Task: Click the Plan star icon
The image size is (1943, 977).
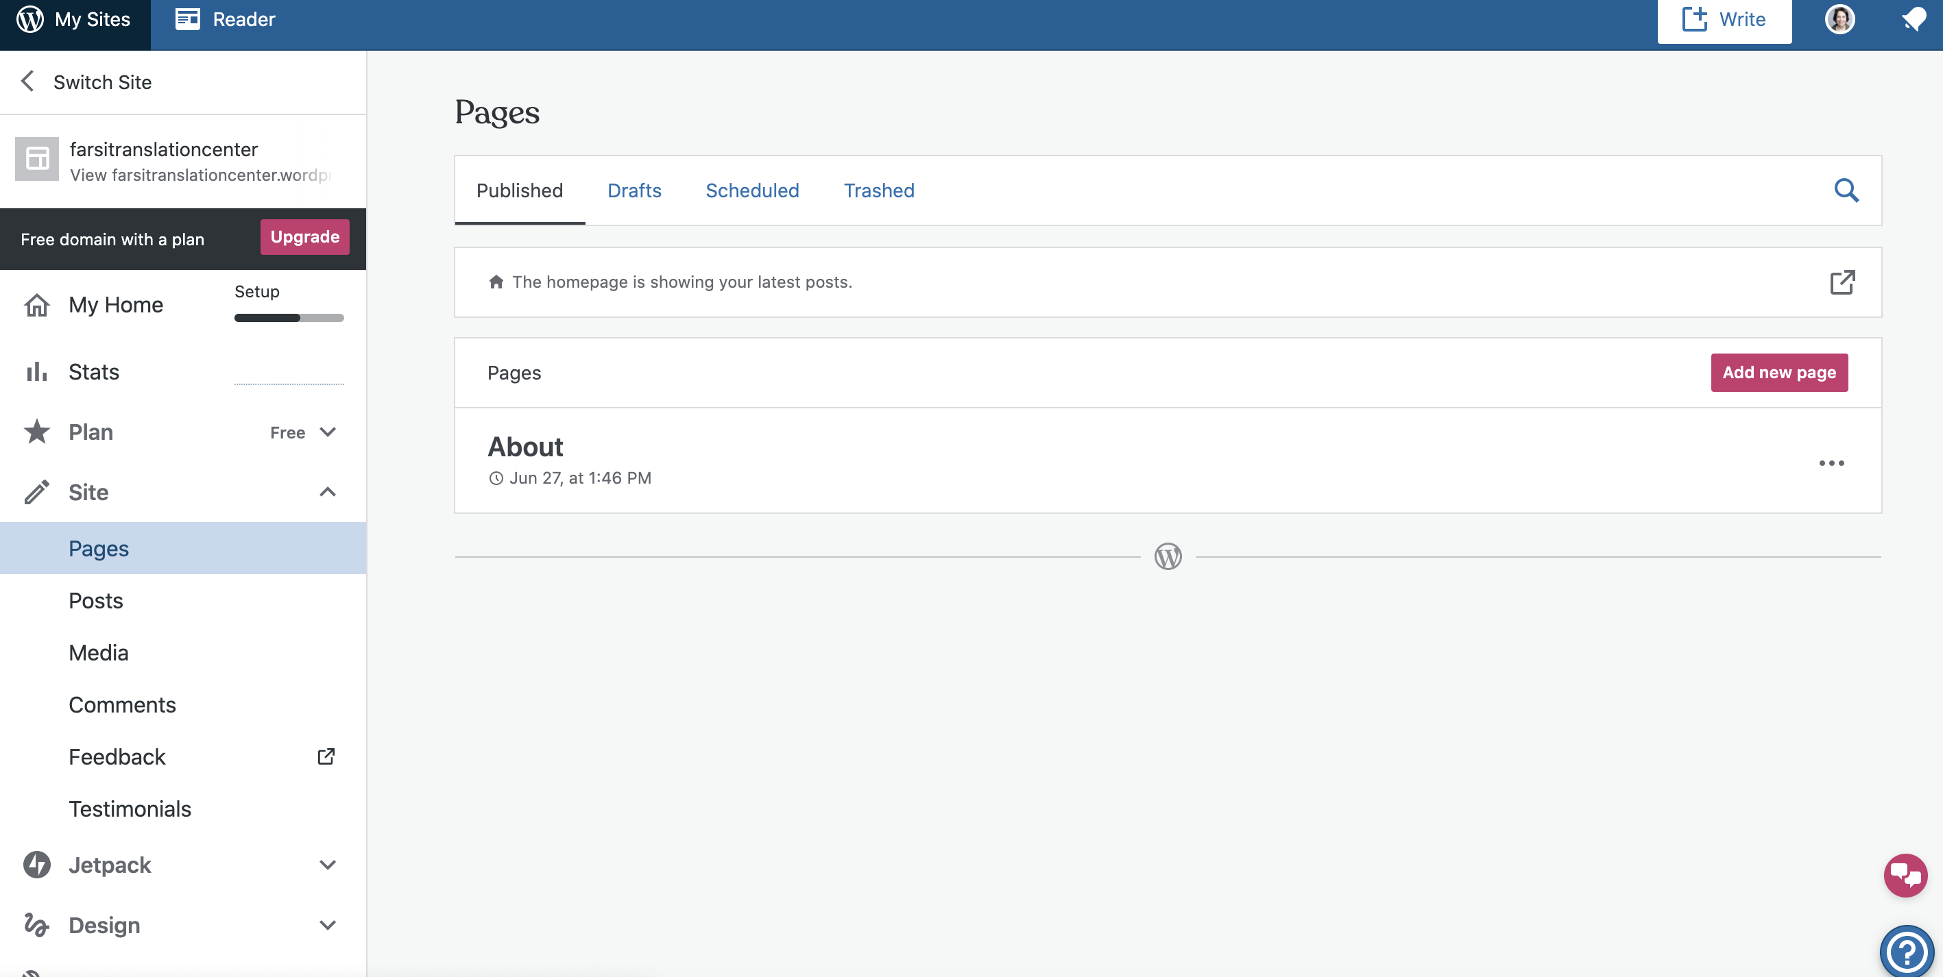Action: (x=37, y=432)
